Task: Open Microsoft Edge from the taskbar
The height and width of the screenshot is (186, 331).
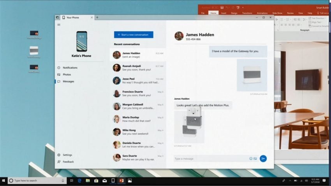Action: point(79,181)
